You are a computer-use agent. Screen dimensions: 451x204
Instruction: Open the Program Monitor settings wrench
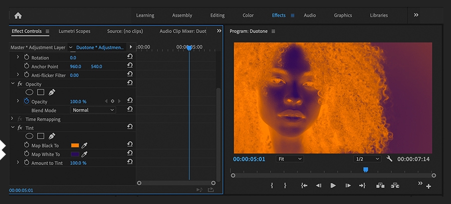tap(389, 159)
